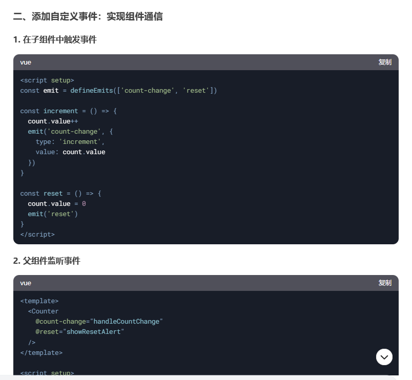Click the closing </template> tag
Viewport: 412px width, 380px height.
click(x=42, y=353)
